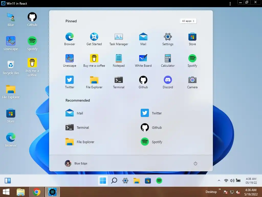Click the Win11 in React taskbar app

click(52, 192)
